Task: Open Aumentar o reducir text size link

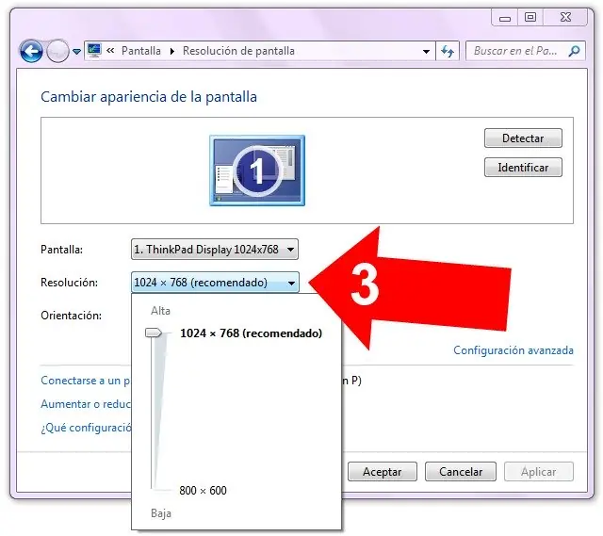Action: (x=86, y=404)
